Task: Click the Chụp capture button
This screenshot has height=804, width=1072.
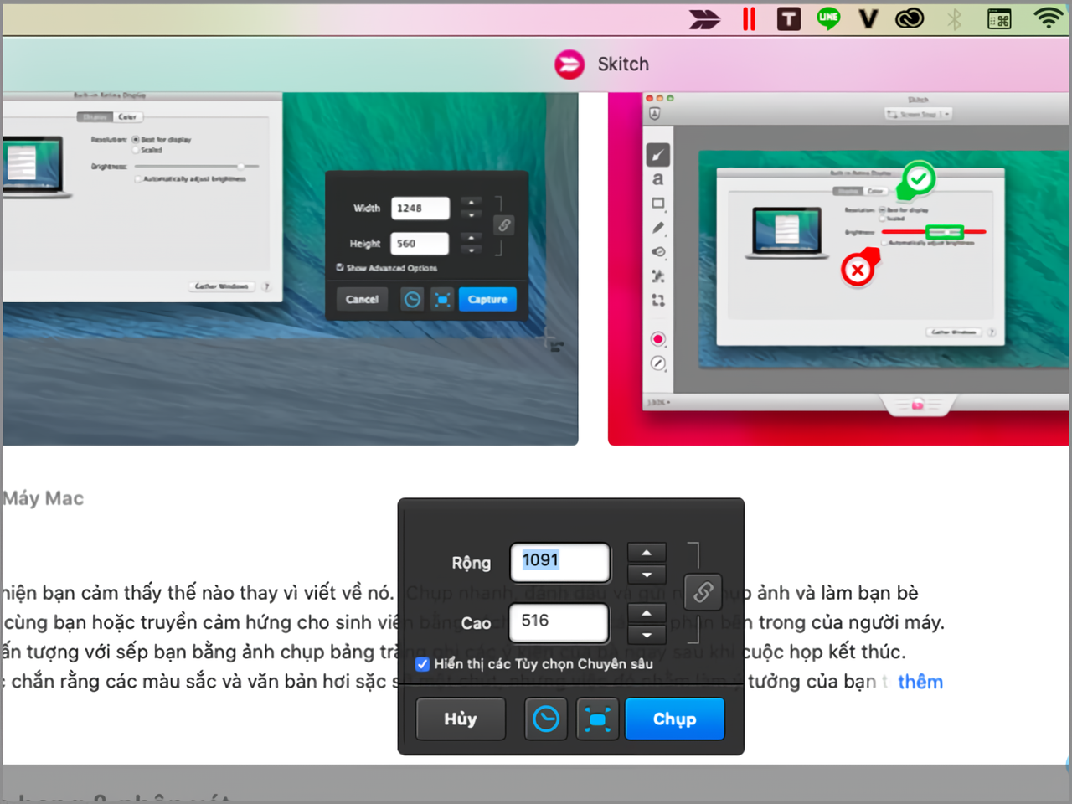Action: pos(675,719)
